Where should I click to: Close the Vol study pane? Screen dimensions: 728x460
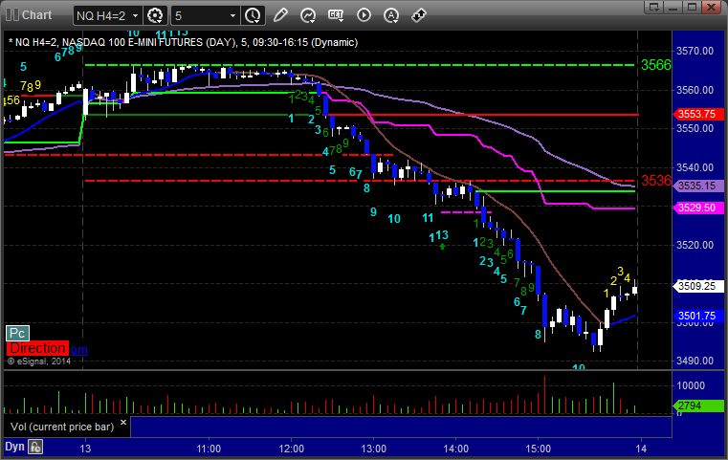123,422
